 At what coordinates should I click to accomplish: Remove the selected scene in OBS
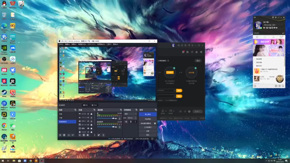[64, 135]
